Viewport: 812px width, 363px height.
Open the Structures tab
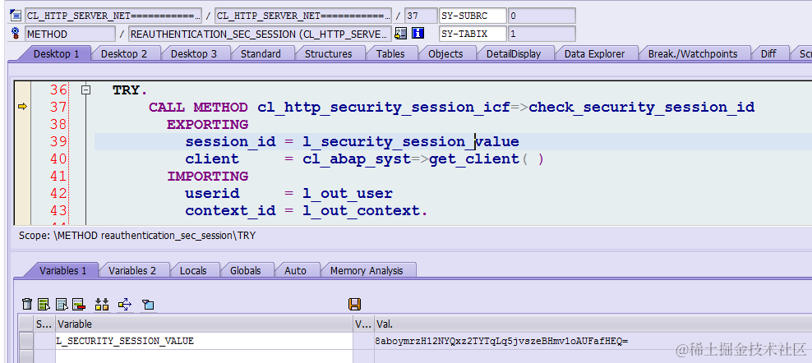[x=328, y=54]
